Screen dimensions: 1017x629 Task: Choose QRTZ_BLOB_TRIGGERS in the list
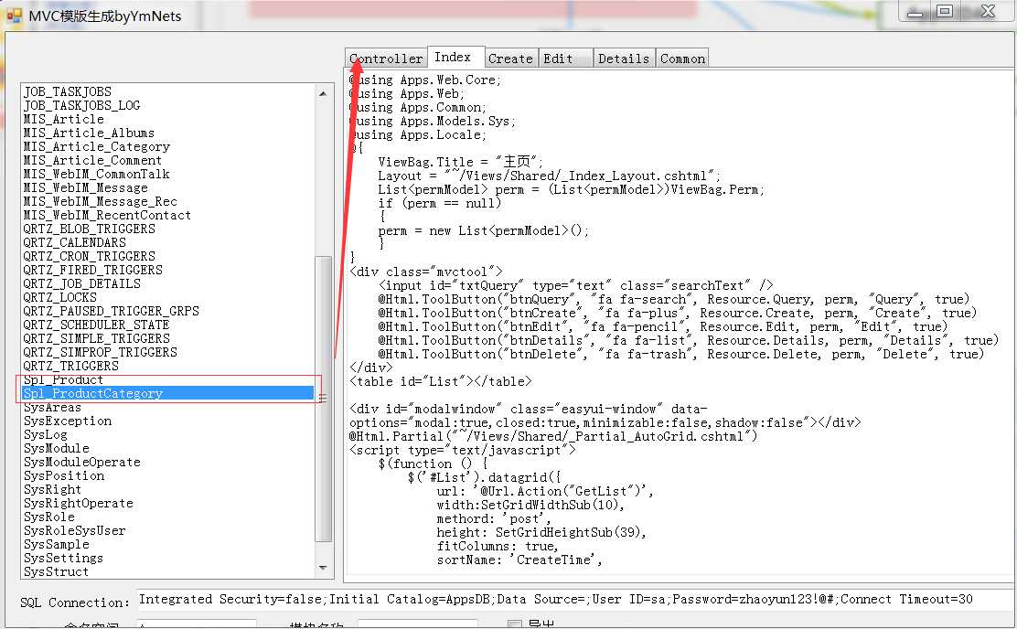pyautogui.click(x=89, y=229)
